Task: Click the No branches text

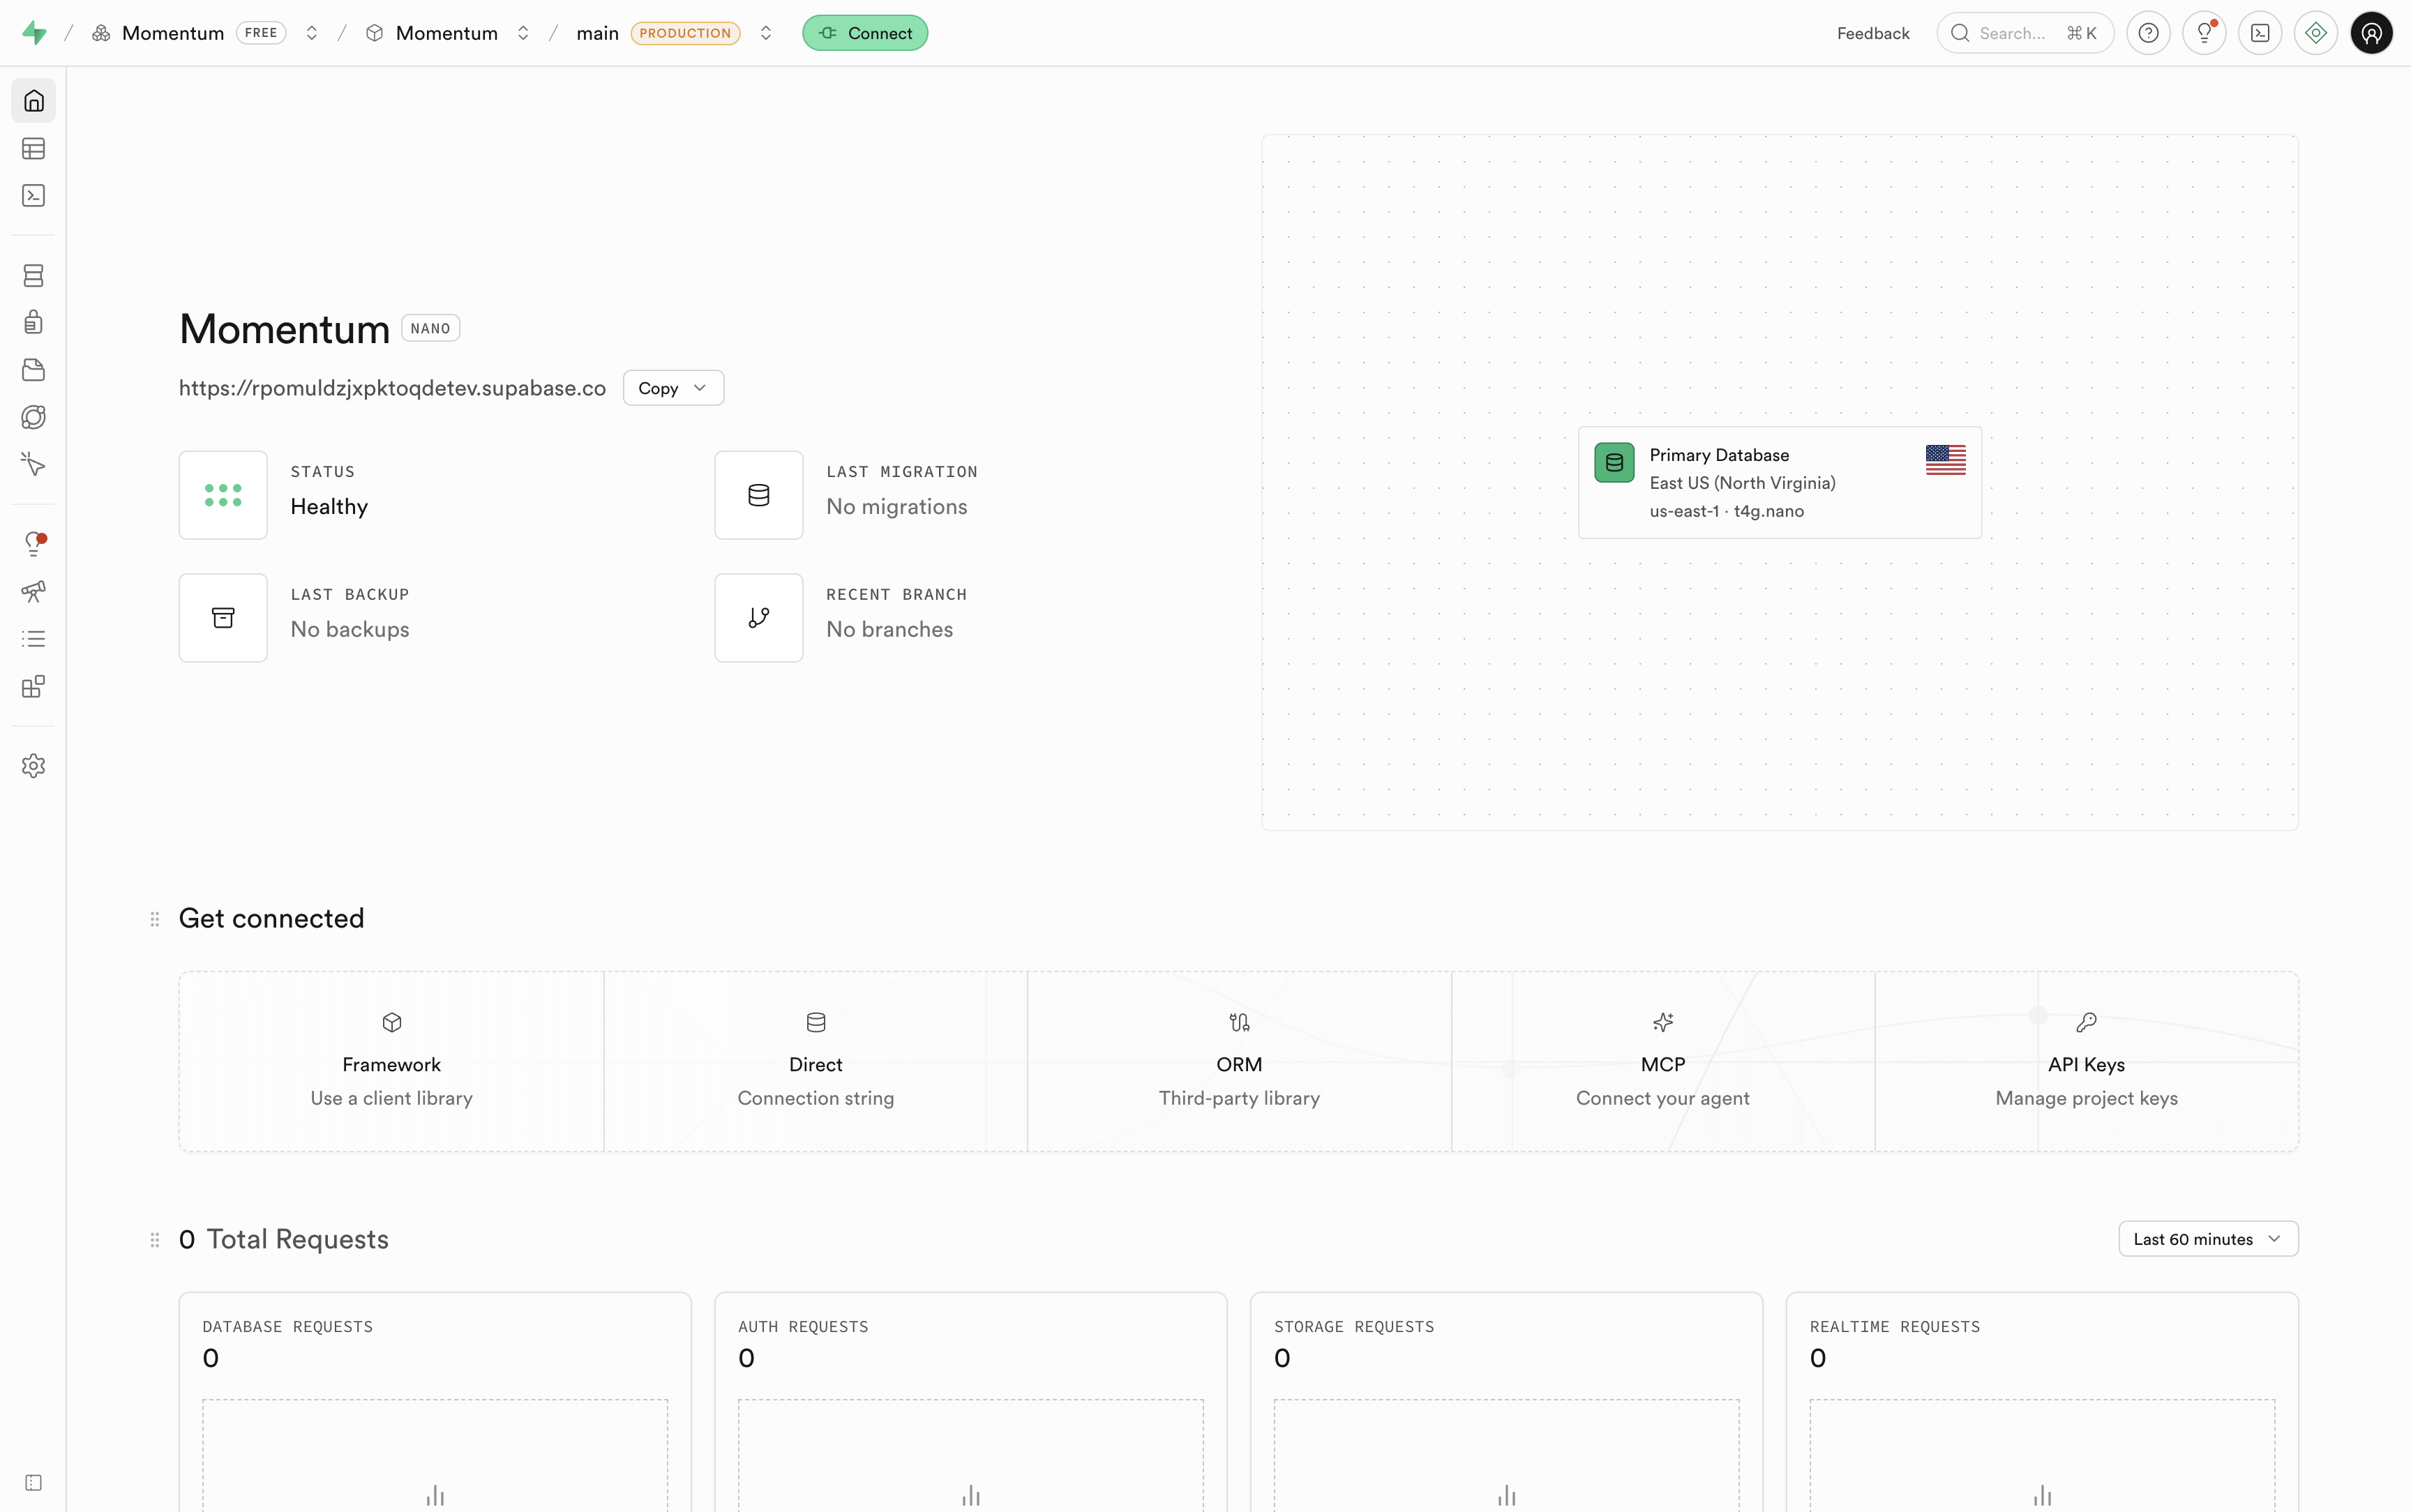Action: (890, 630)
